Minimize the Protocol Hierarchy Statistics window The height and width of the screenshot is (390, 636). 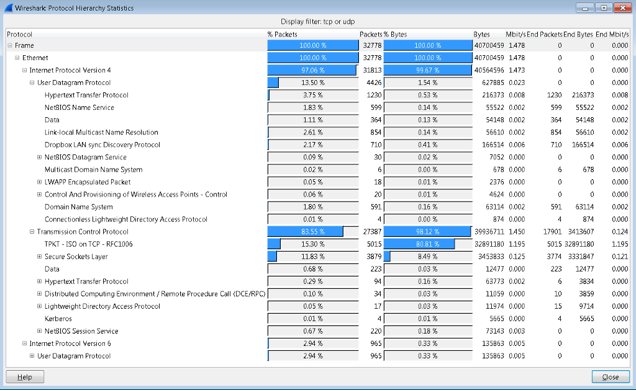(585, 7)
